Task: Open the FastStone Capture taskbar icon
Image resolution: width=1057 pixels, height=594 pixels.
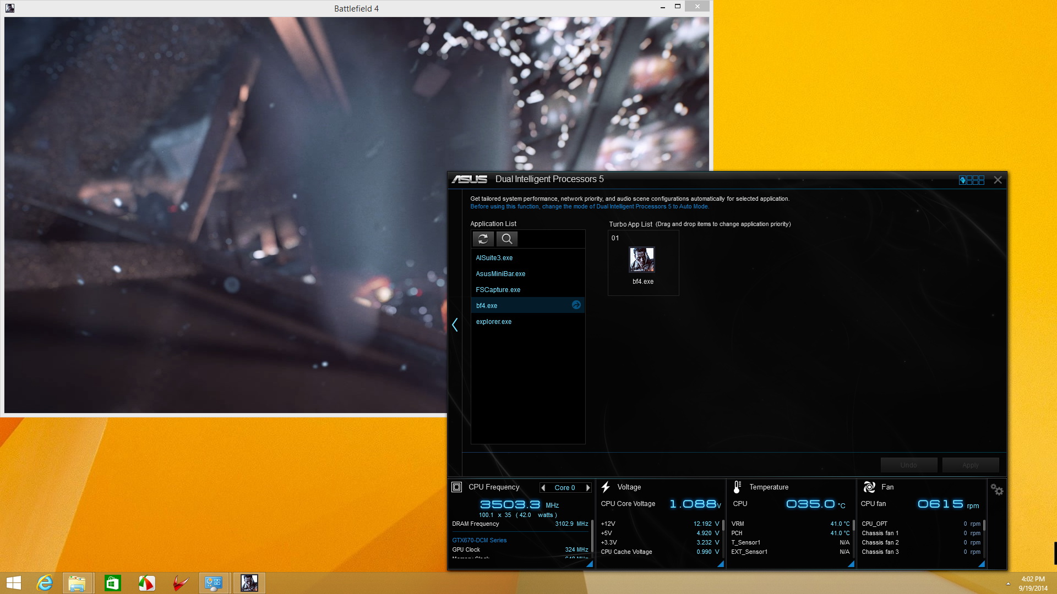Action: point(146,583)
